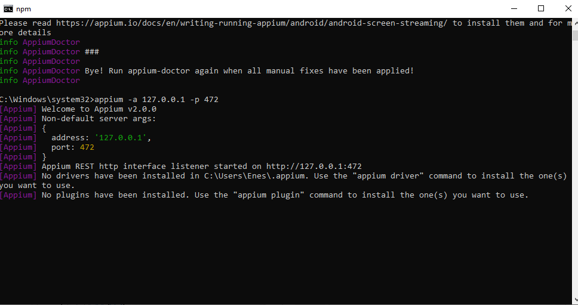
Task: Click the Welcome to Appium v2.0.0 line
Action: coord(99,109)
